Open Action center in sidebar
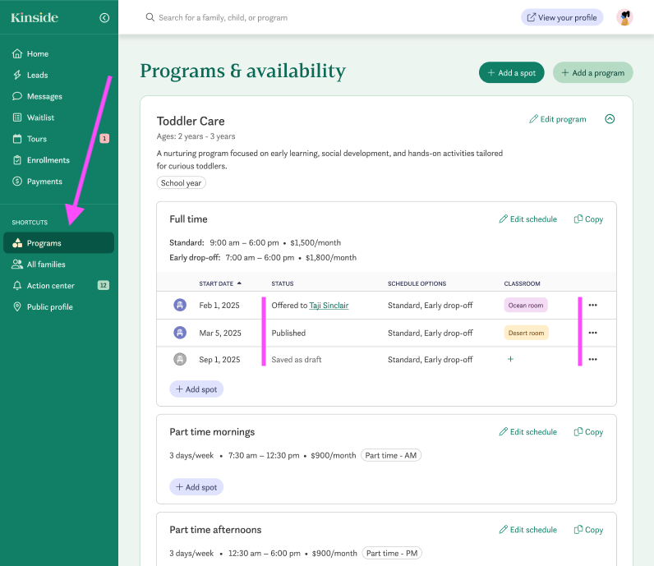 [51, 286]
